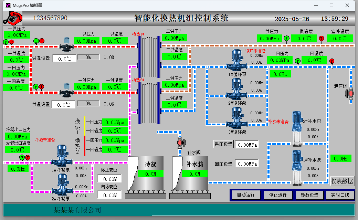Click the 供压设置 pressure input field

pos(247,145)
